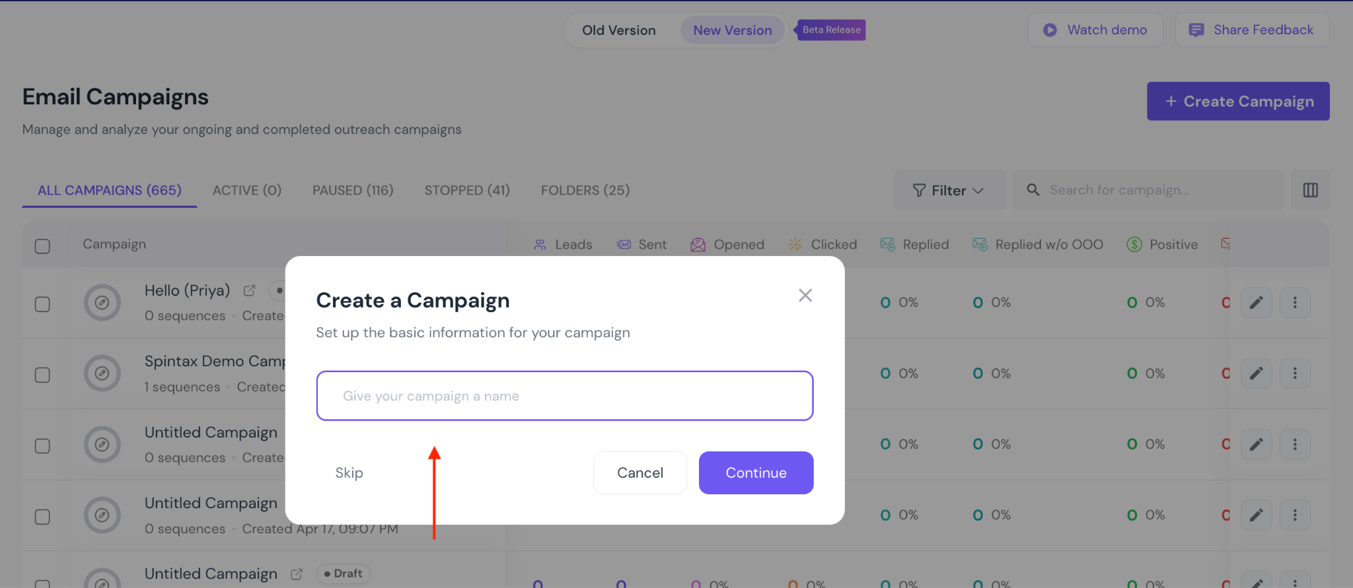The image size is (1353, 588).
Task: Click the Share Feedback chat icon
Action: (1196, 30)
